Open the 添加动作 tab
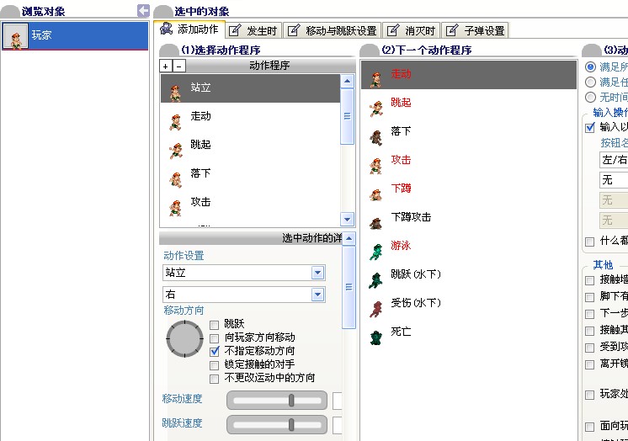The height and width of the screenshot is (441, 628). (189, 29)
